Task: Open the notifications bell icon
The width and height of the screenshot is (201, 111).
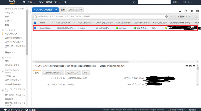Action: pyautogui.click(x=134, y=2)
